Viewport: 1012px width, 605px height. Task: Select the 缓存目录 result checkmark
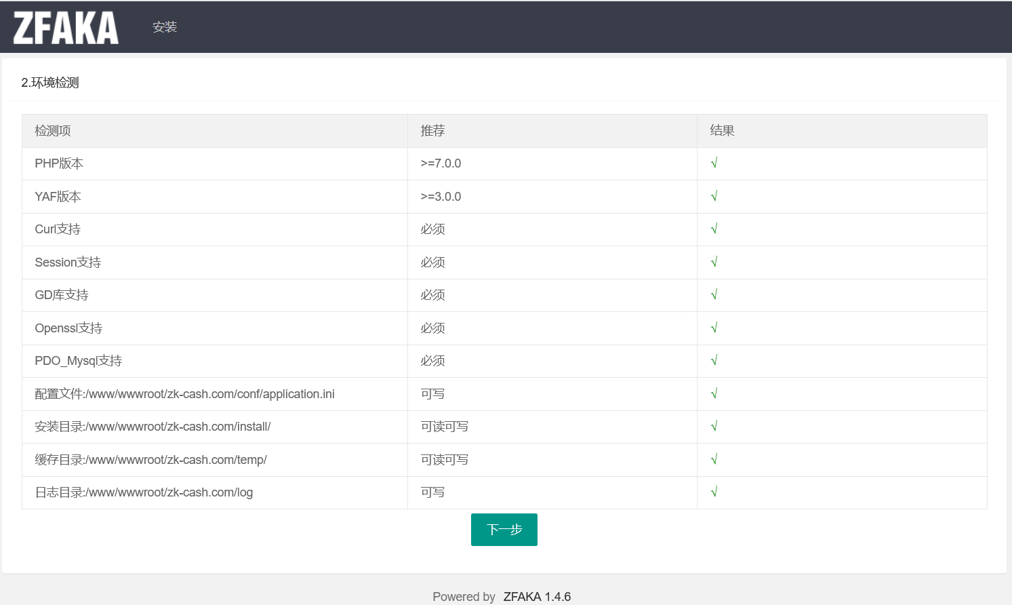pos(714,459)
